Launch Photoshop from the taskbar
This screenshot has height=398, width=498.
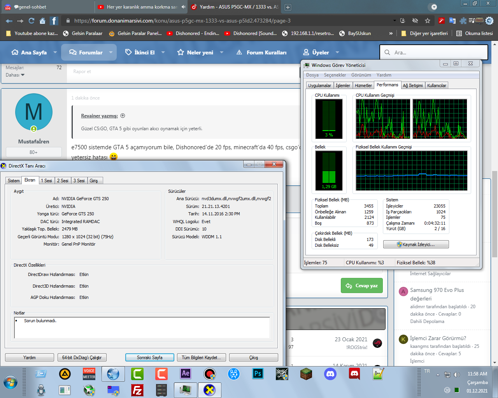pos(258,374)
